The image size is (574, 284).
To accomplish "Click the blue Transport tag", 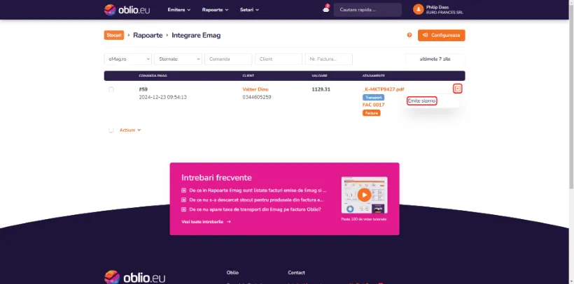I will click(x=373, y=98).
